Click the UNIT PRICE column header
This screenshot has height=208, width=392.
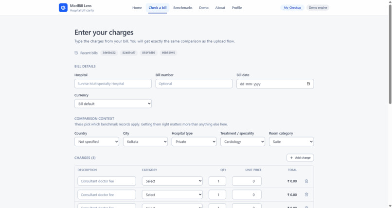[253, 170]
